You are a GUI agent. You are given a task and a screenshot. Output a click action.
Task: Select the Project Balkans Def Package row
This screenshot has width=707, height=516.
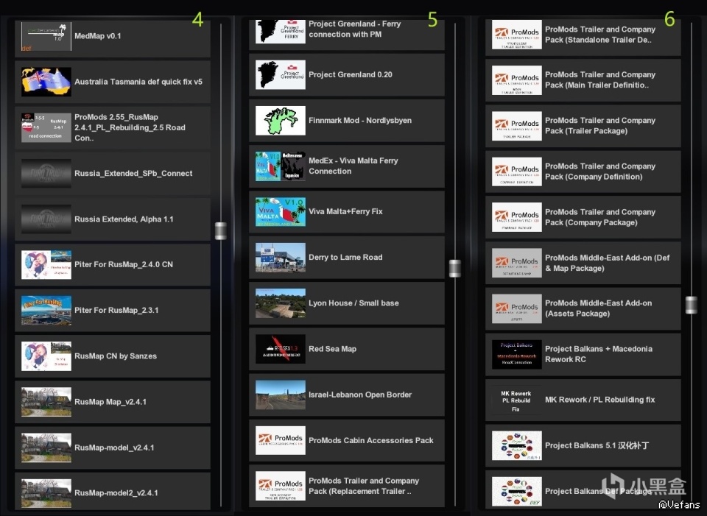click(x=583, y=490)
